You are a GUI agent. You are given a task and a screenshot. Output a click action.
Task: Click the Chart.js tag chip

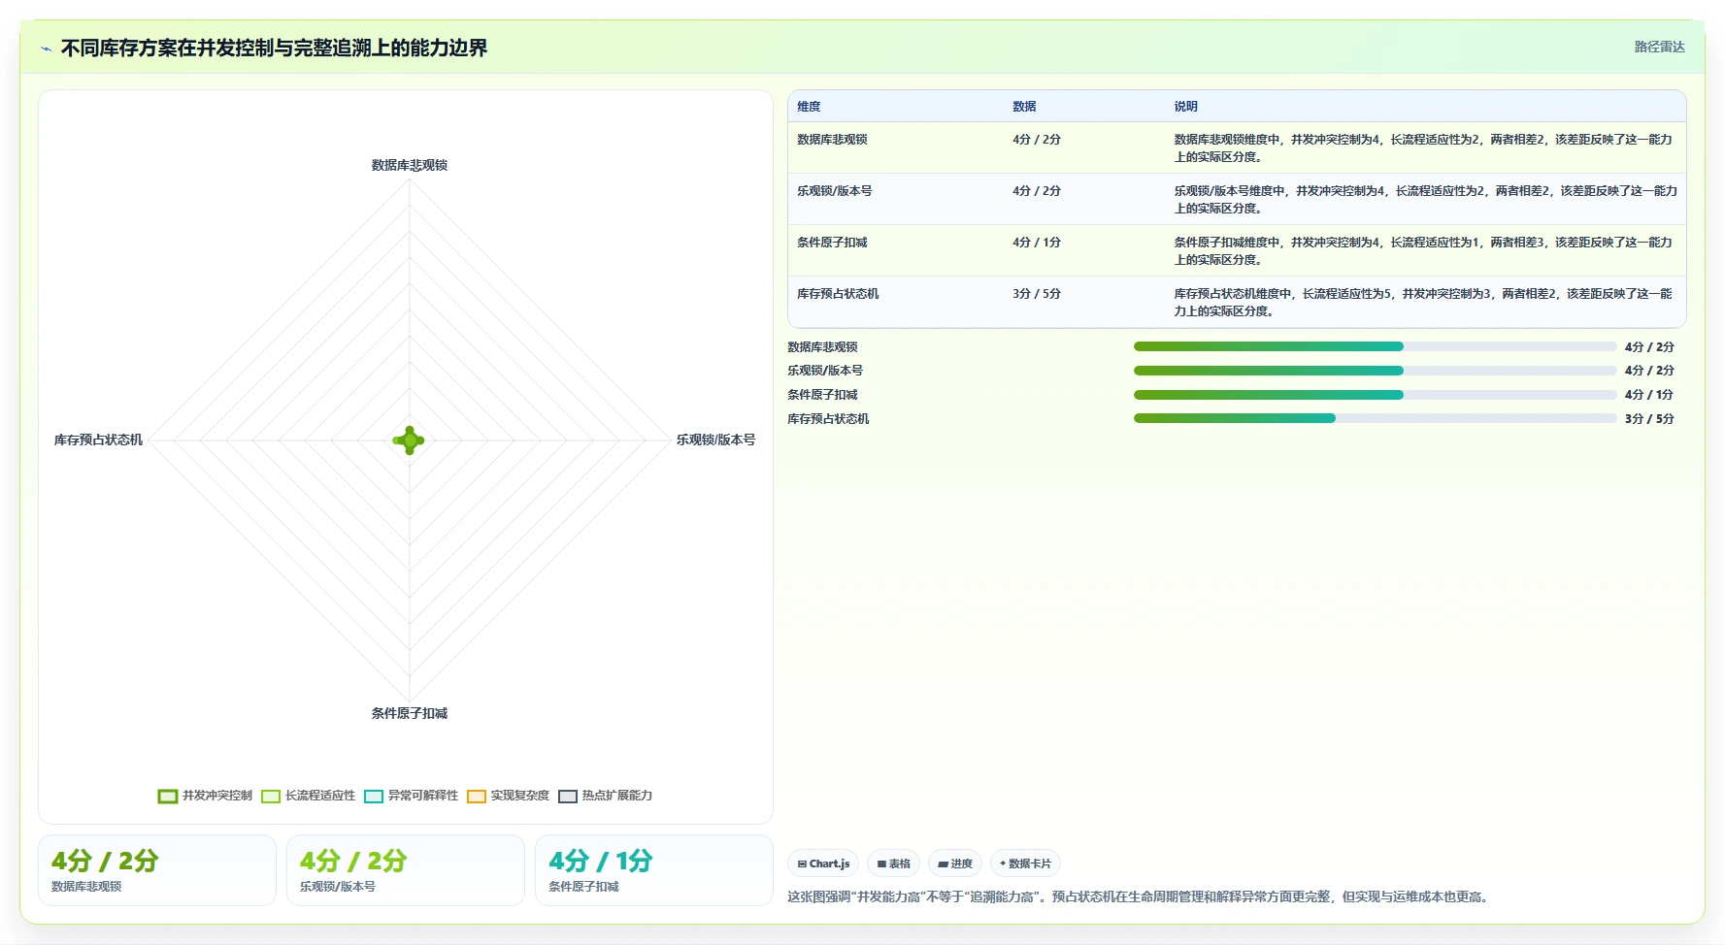(x=823, y=864)
